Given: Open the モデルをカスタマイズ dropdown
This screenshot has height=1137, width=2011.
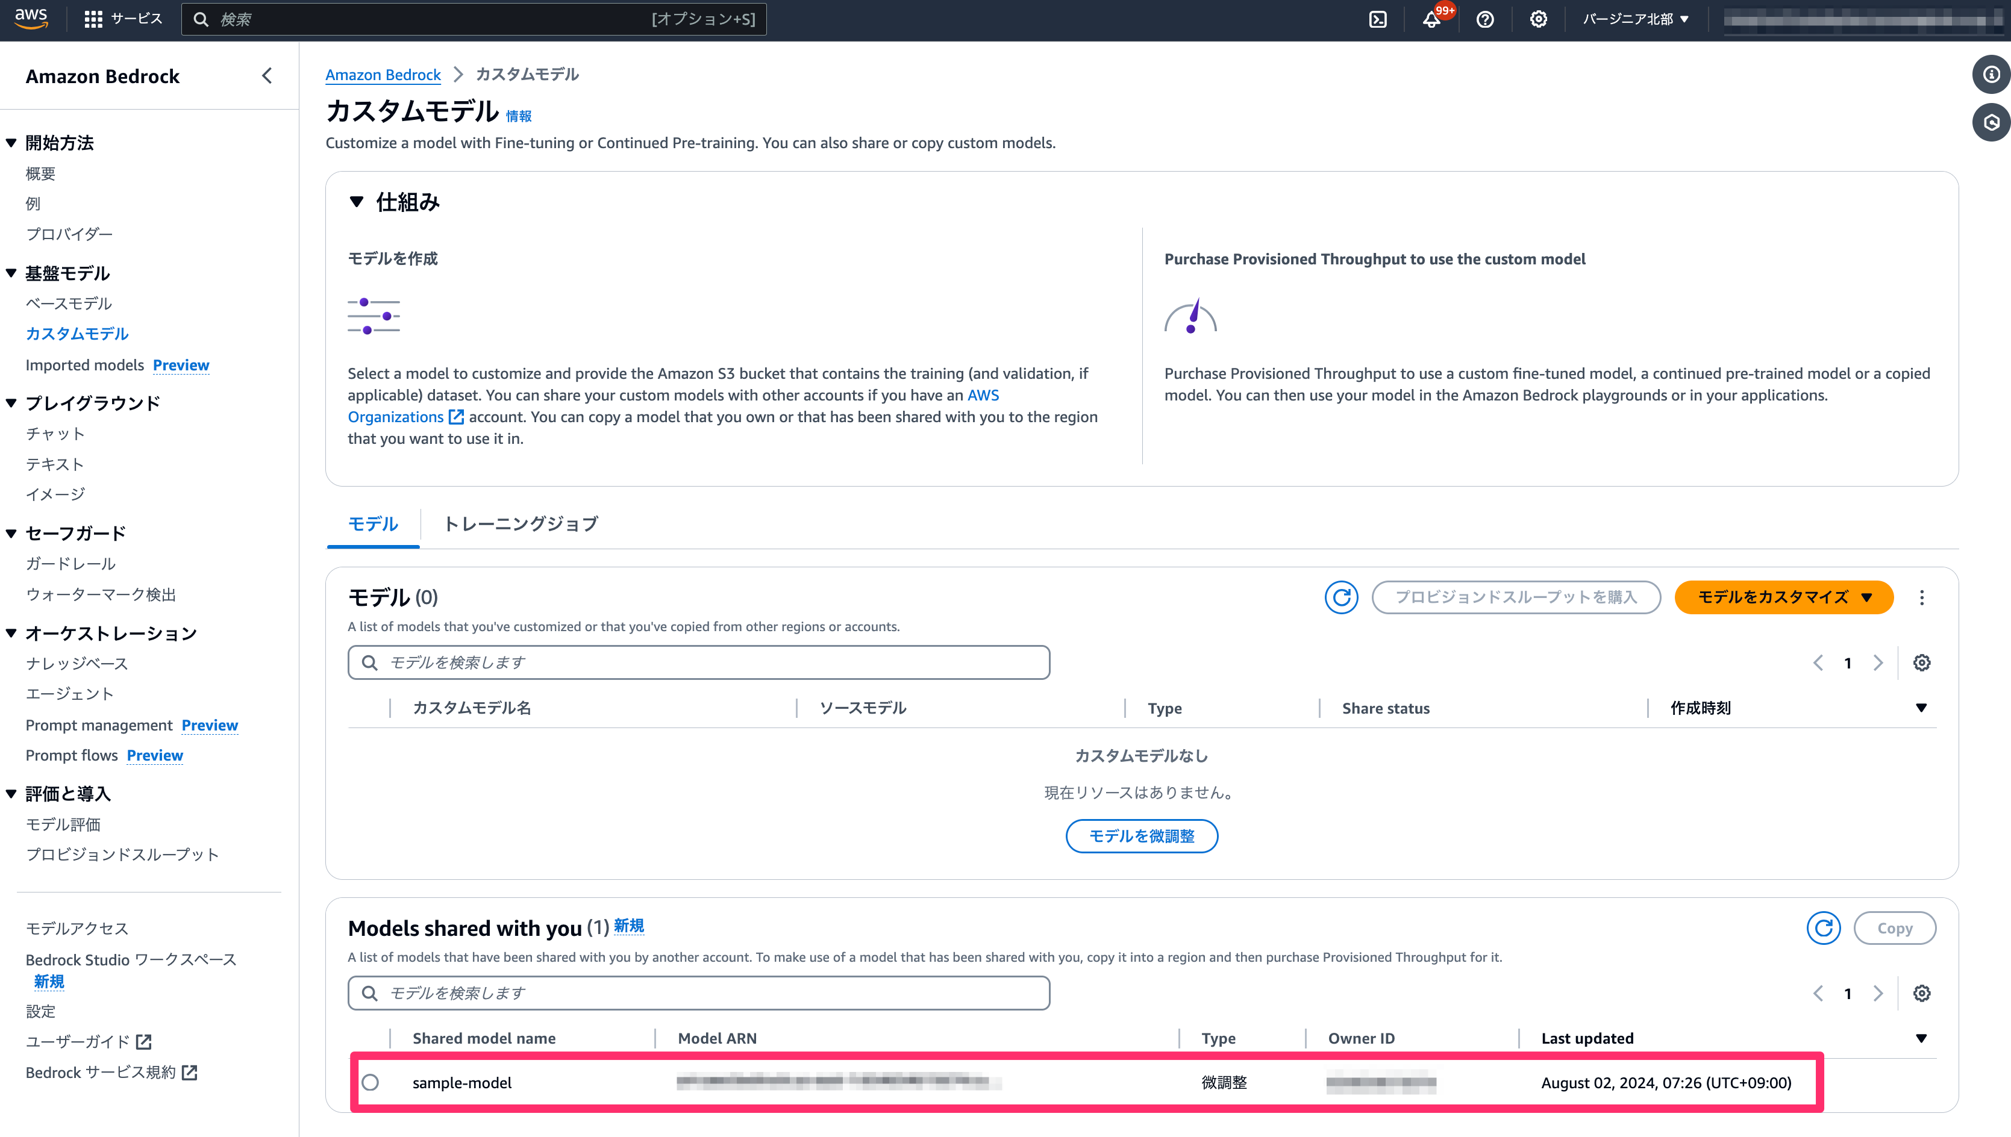Looking at the screenshot, I should 1783,597.
